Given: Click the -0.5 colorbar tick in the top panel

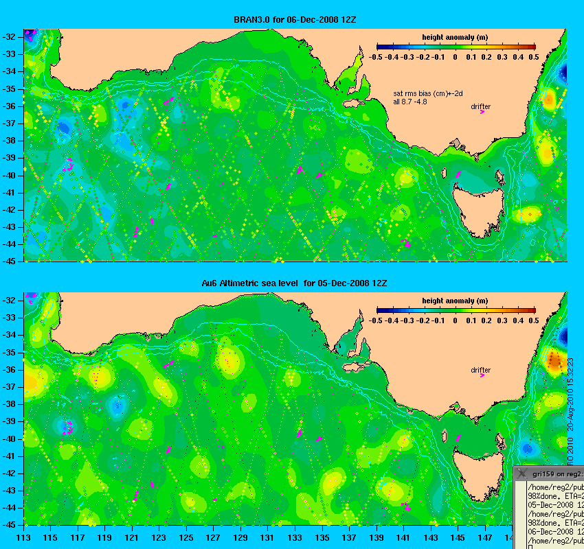Looking at the screenshot, I should coord(376,57).
